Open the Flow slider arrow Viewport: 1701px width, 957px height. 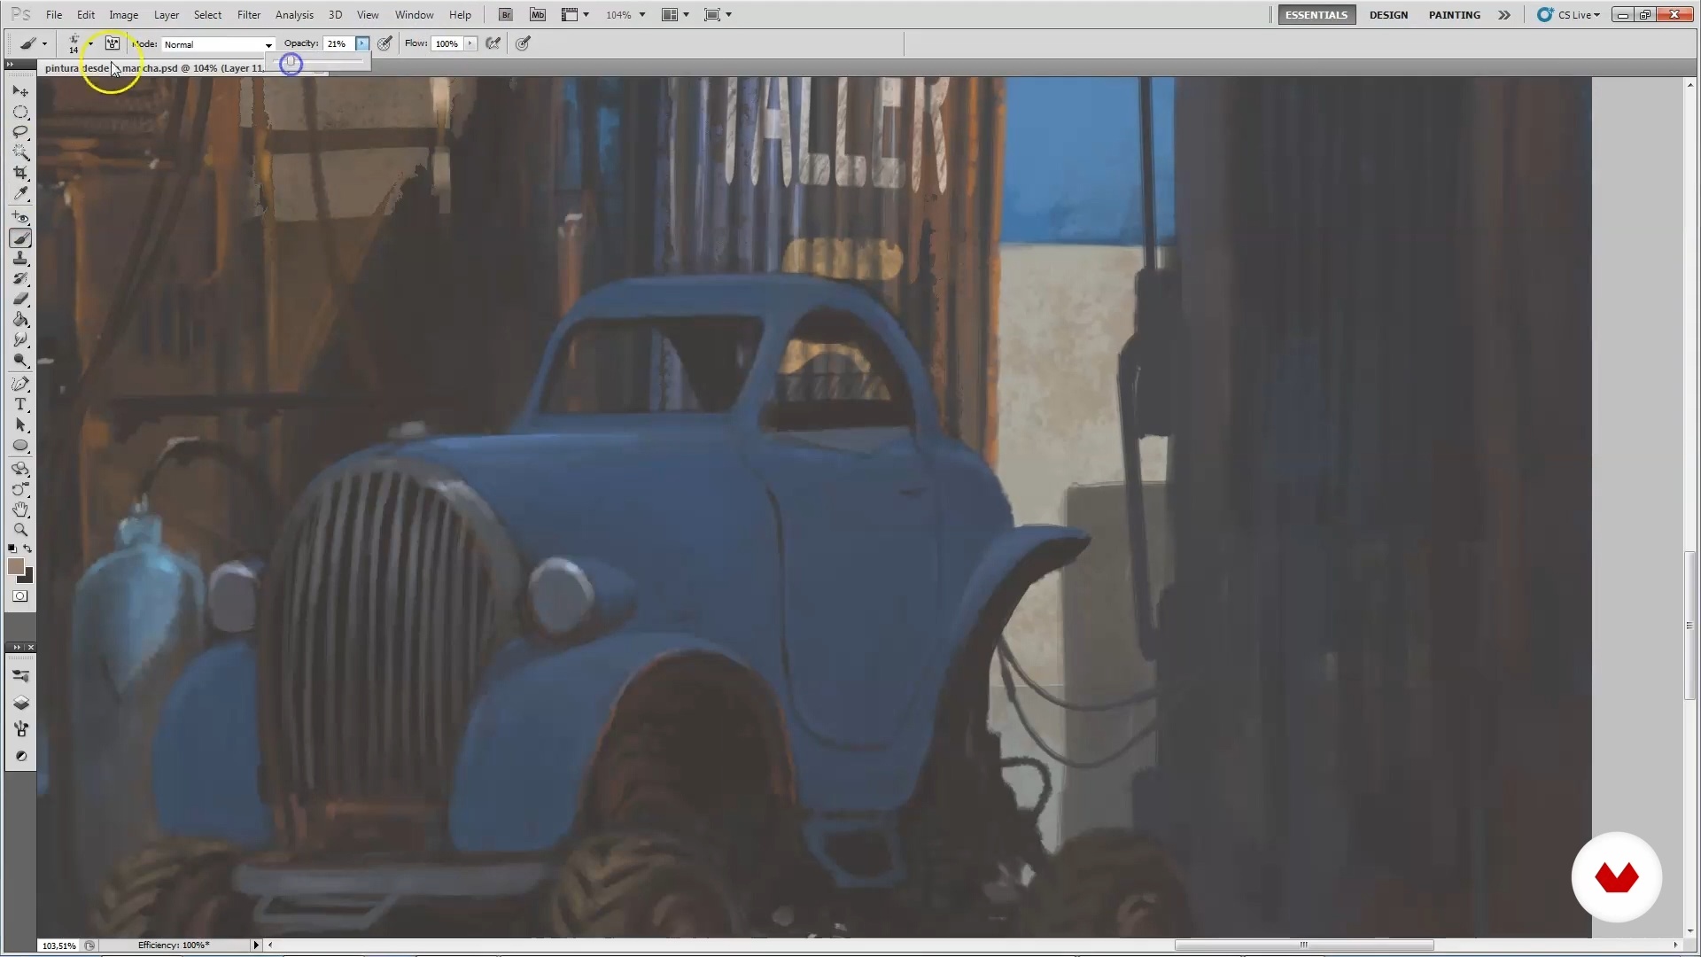(x=470, y=43)
